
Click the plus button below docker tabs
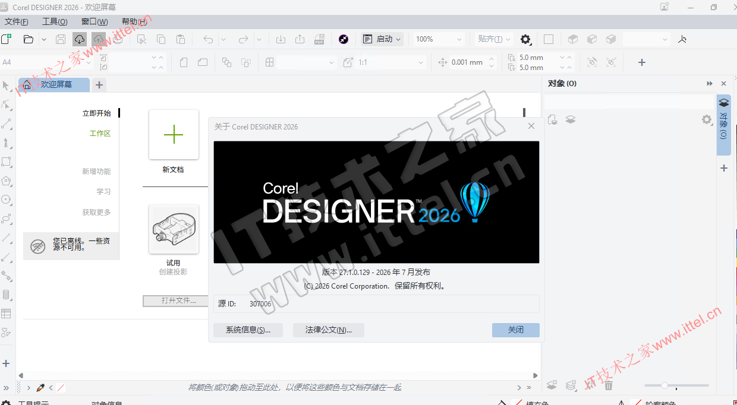pos(724,168)
